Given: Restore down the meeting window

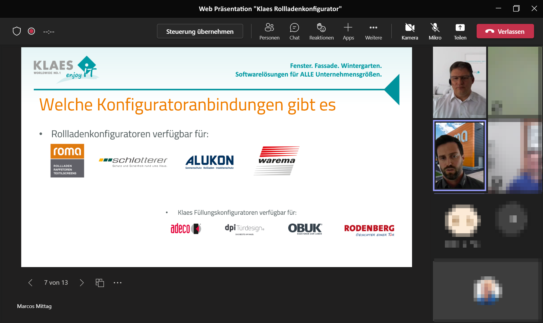Looking at the screenshot, I should (x=516, y=8).
